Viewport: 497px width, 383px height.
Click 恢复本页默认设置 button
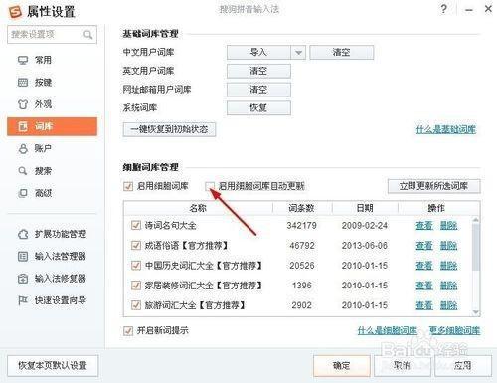click(x=53, y=366)
